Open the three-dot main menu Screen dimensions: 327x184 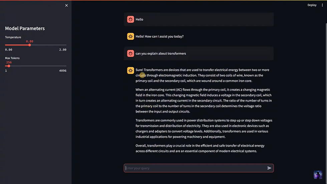(x=322, y=5)
